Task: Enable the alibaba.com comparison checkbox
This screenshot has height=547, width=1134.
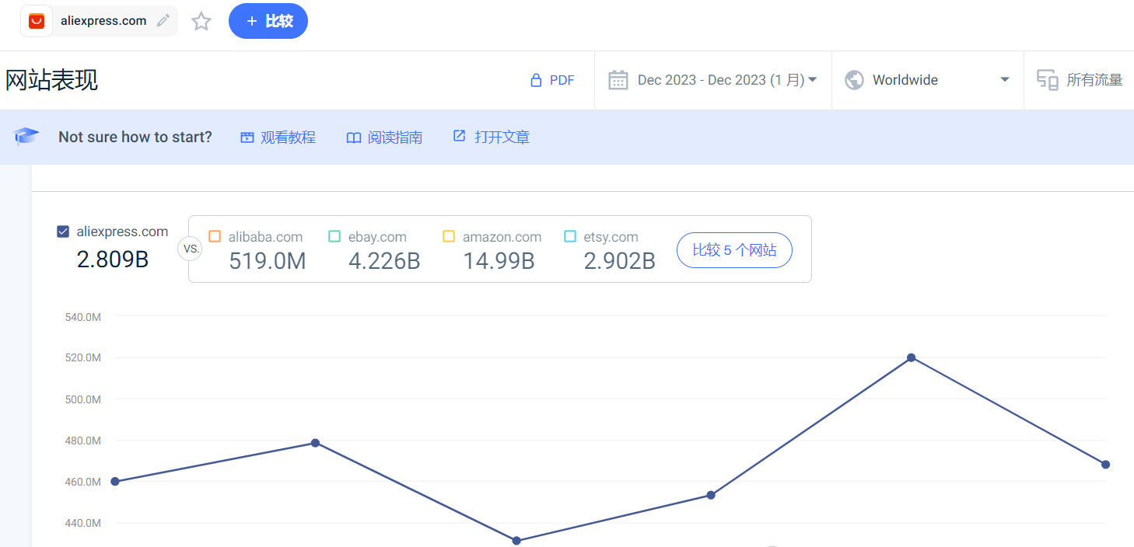Action: pos(215,236)
